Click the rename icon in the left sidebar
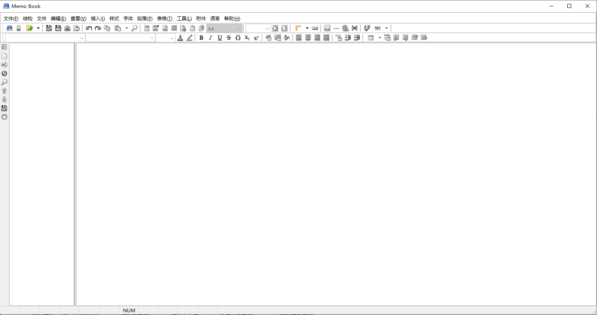 tap(4, 65)
